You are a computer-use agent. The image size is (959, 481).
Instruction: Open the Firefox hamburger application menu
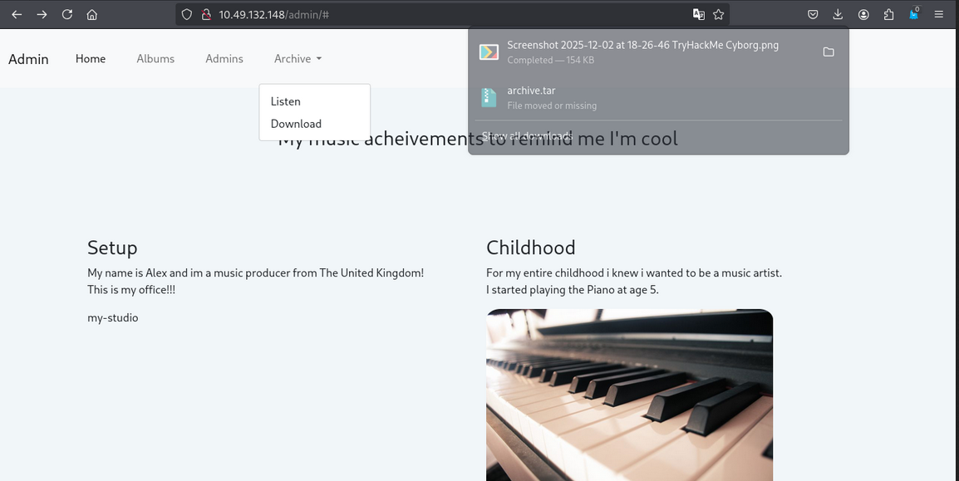tap(940, 14)
